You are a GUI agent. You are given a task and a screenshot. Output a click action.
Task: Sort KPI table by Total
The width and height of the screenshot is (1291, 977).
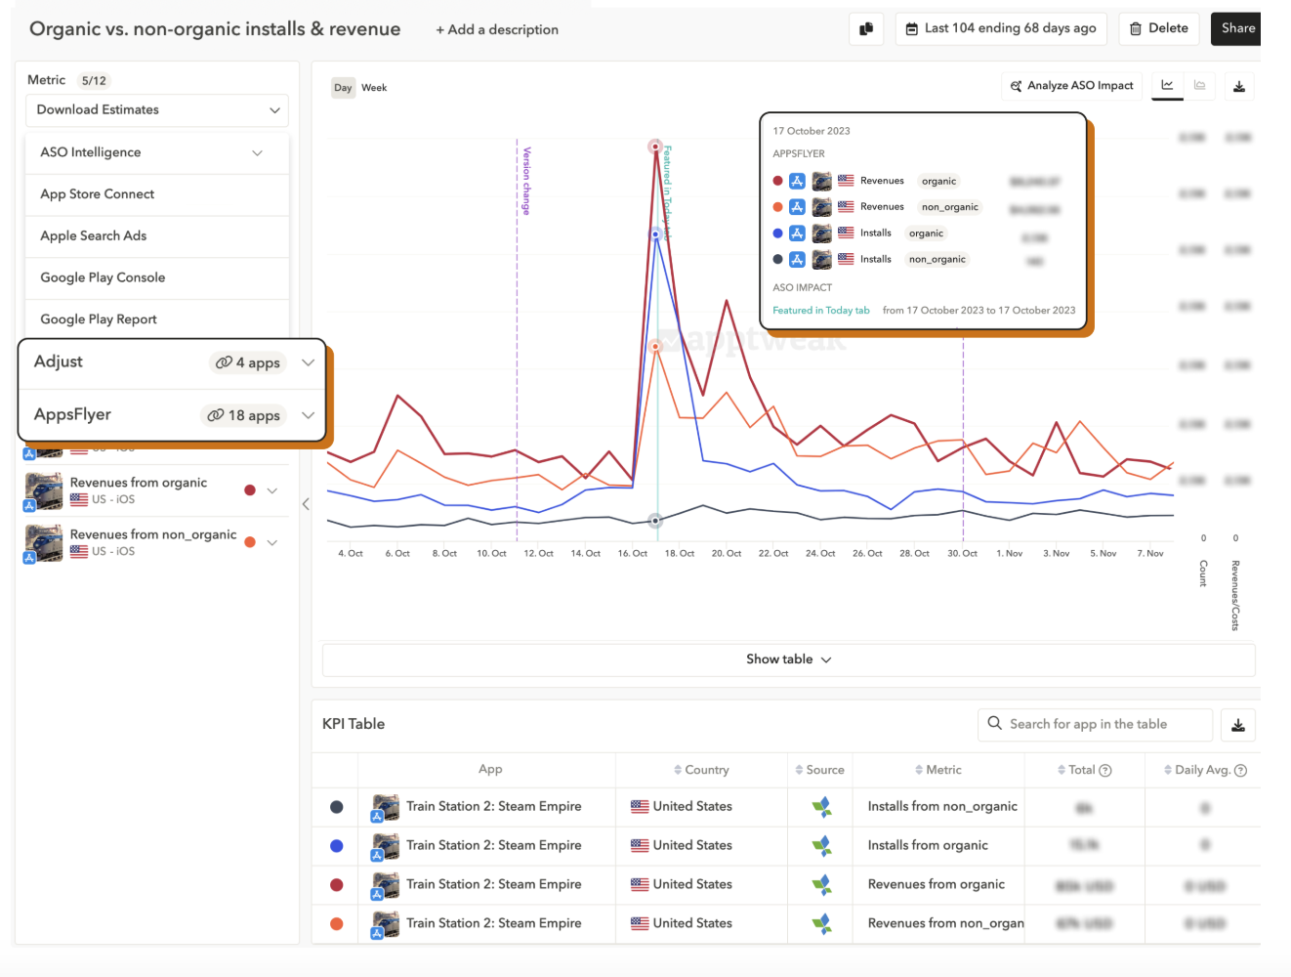click(1076, 770)
